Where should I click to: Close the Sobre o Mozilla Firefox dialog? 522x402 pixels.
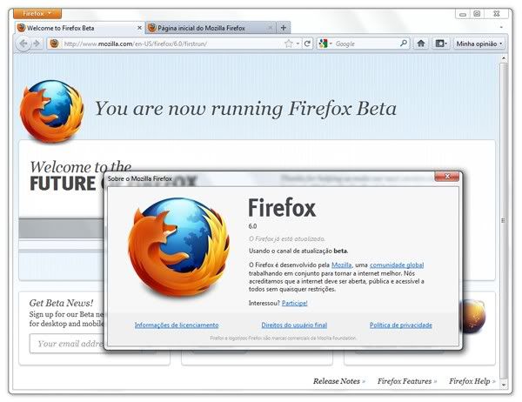click(447, 177)
